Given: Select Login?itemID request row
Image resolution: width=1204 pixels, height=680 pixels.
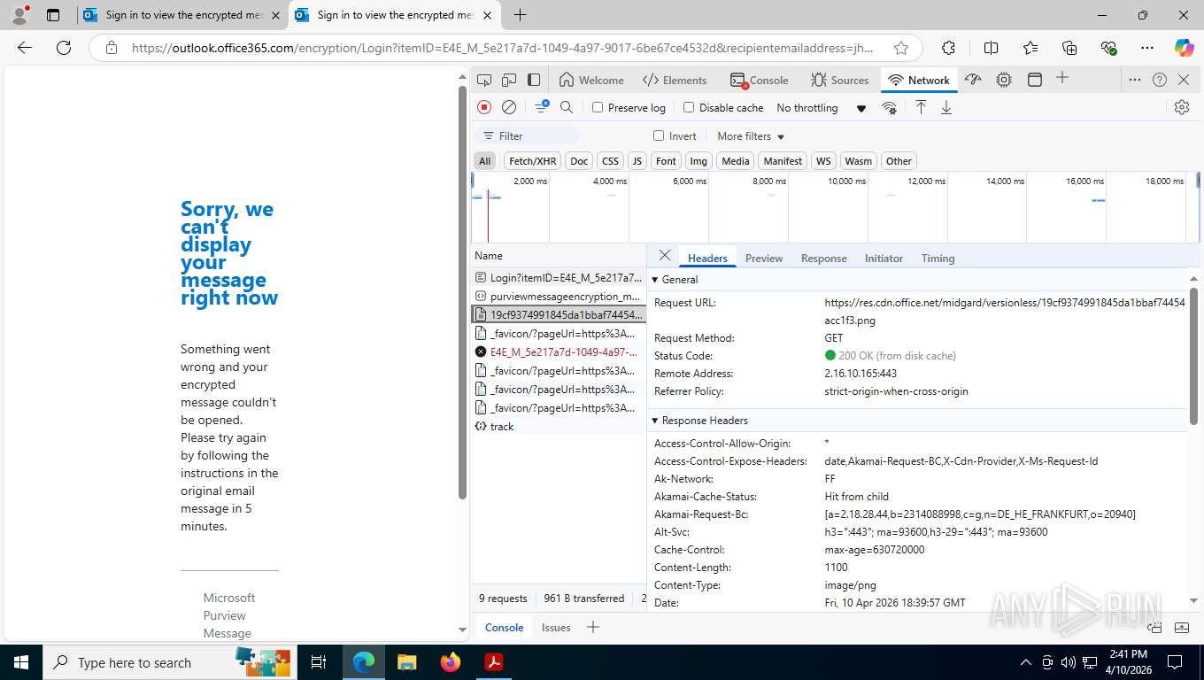Looking at the screenshot, I should click(559, 277).
